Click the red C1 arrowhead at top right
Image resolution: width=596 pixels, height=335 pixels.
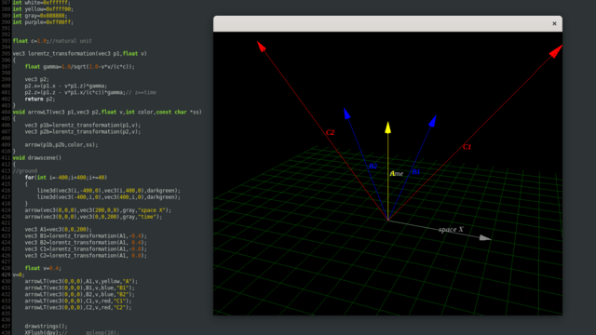(556, 51)
